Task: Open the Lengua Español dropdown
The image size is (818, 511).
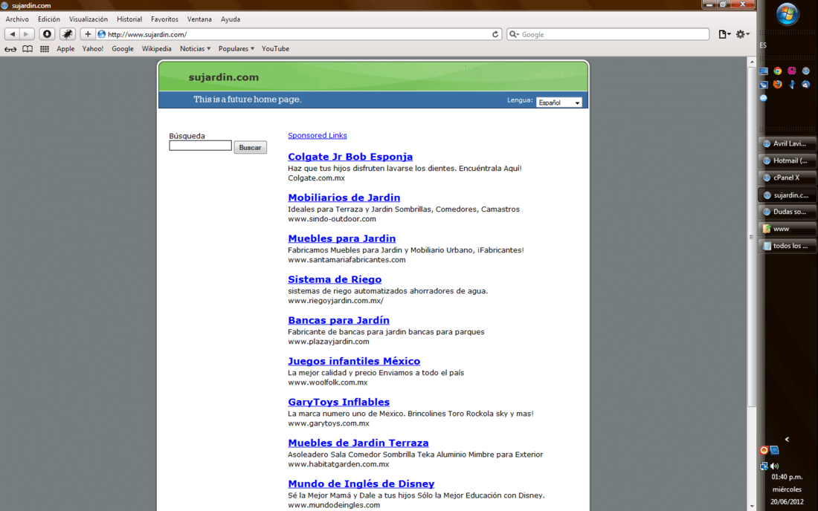Action: point(558,102)
